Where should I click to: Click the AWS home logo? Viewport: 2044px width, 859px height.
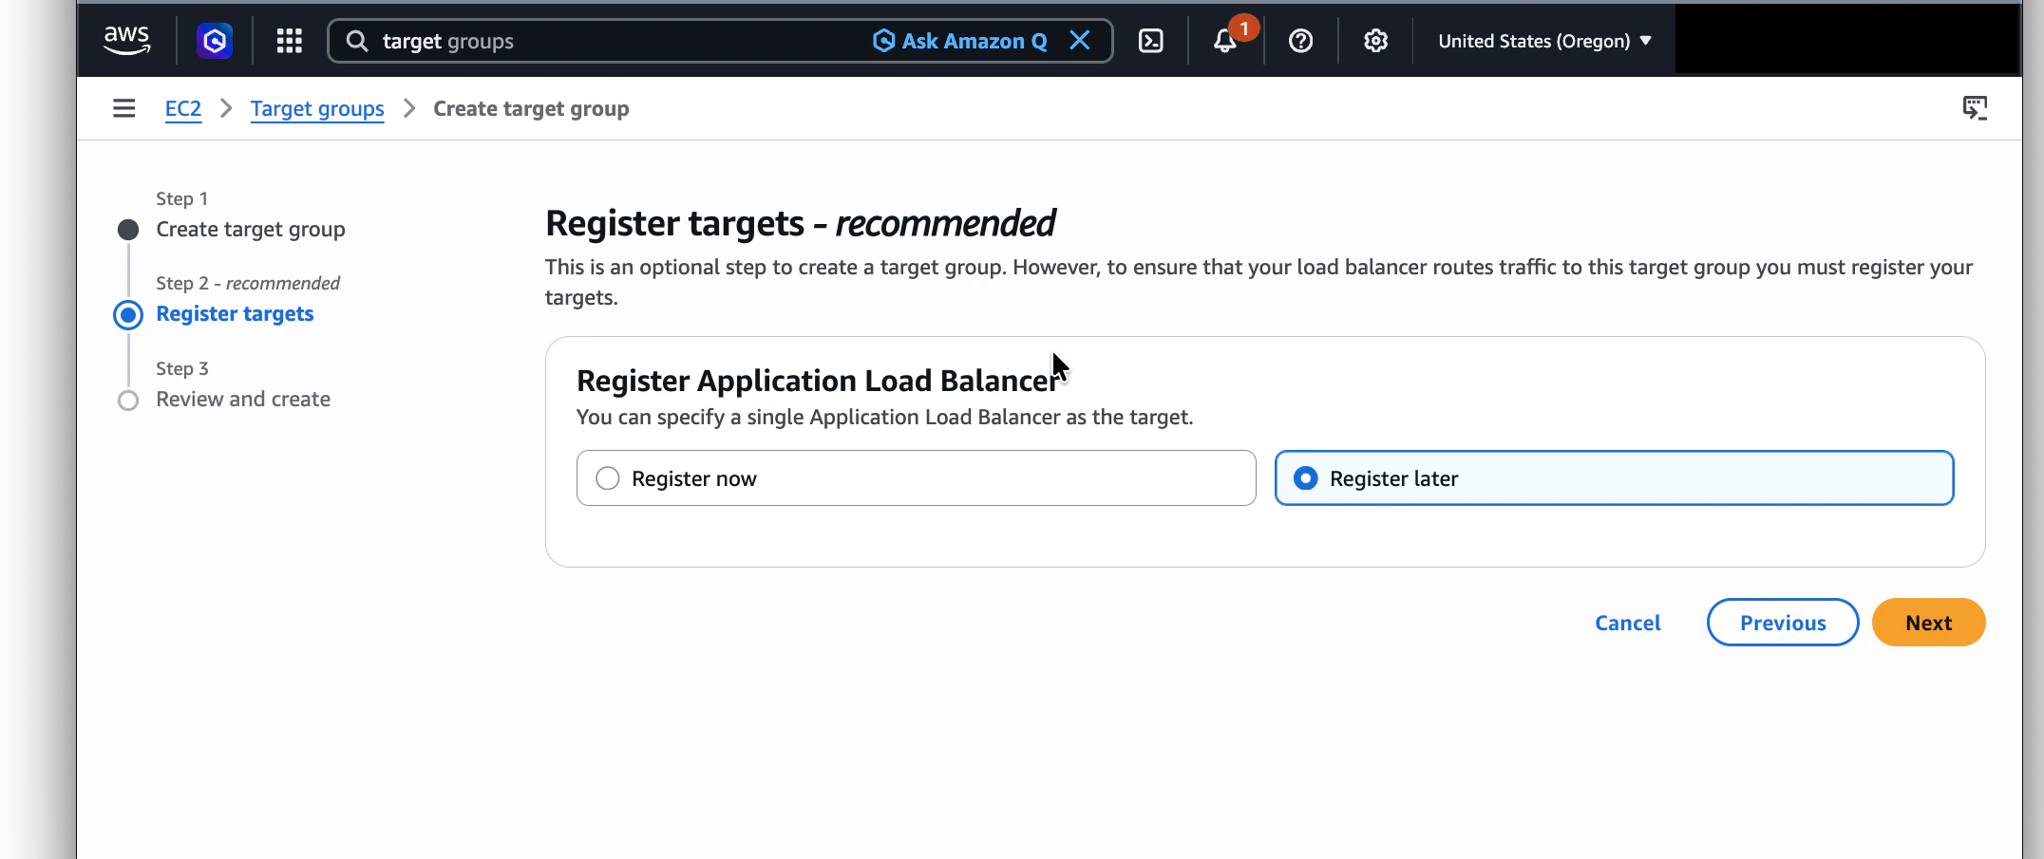(126, 40)
